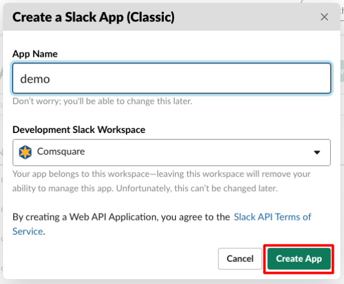Screen dimensions: 344x284
Task: Click the dropdown caret arrow
Action: [317, 152]
